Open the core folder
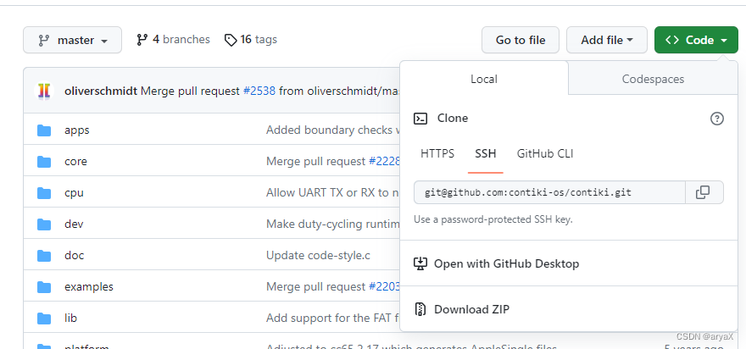 pos(75,161)
